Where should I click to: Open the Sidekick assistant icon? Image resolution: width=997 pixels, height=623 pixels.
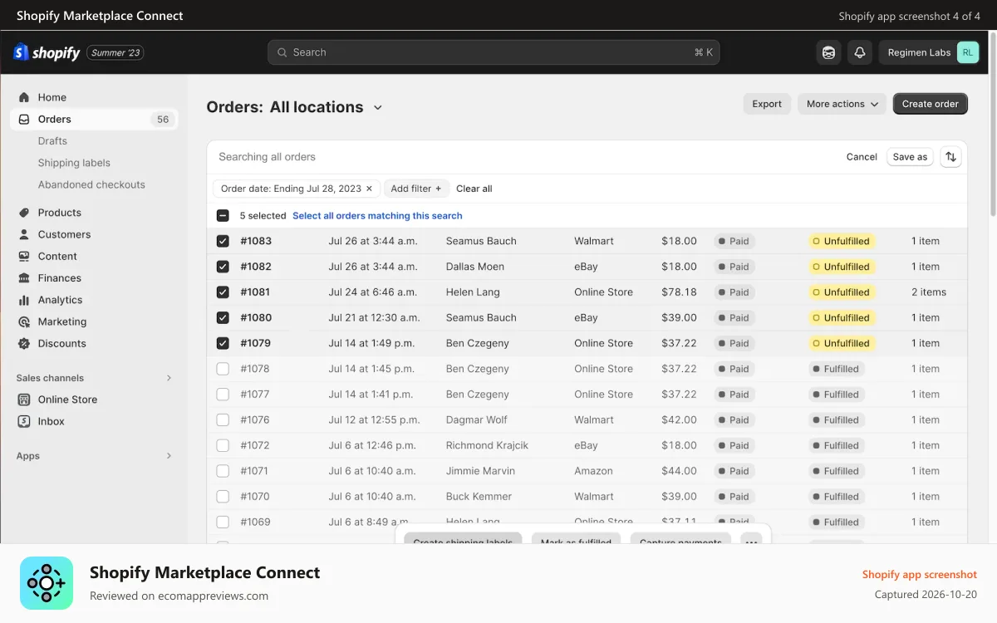click(828, 52)
